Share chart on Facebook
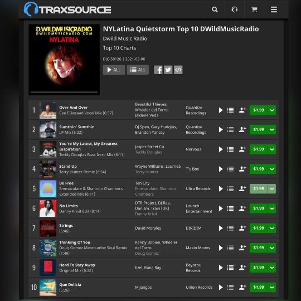Viewport: 301px width, 301px height. point(158,70)
